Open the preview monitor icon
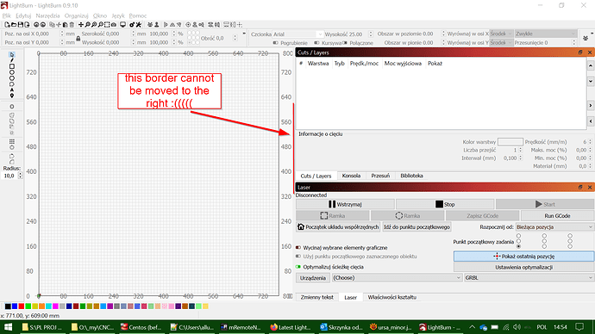 [x=123, y=25]
